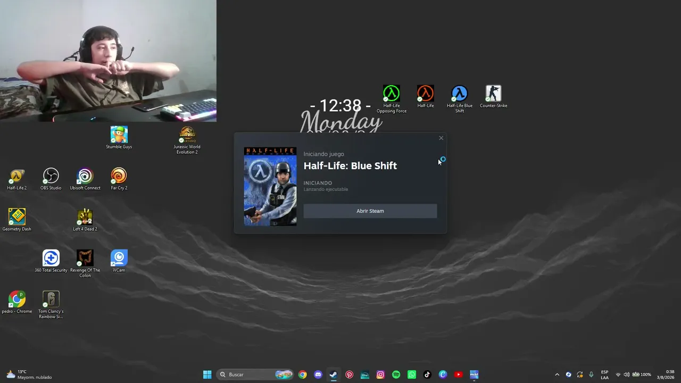Open WhatsApp from the taskbar
681x383 pixels.
click(x=412, y=374)
